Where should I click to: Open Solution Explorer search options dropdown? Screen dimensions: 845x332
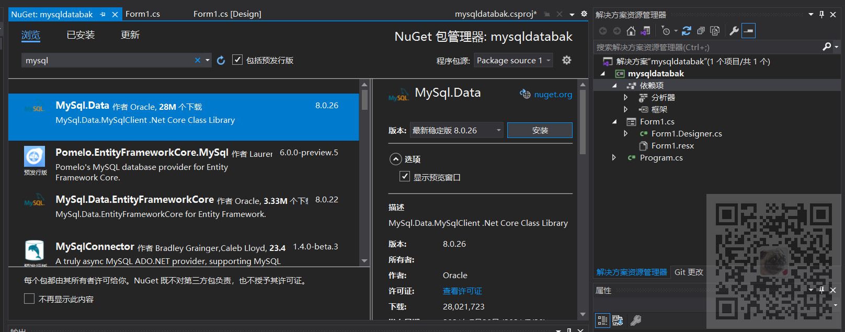click(x=837, y=47)
